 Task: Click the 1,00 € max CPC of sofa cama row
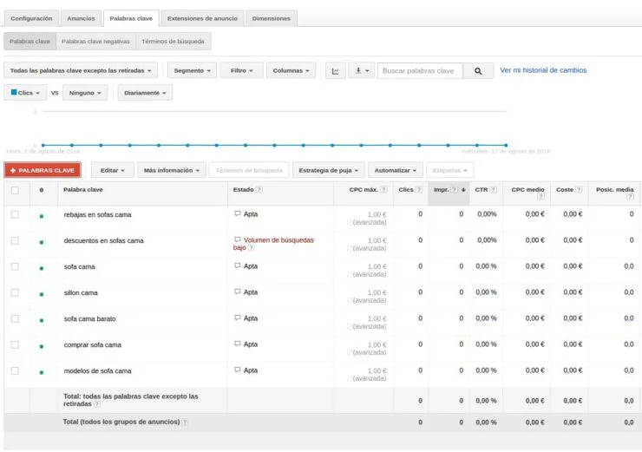(x=377, y=266)
